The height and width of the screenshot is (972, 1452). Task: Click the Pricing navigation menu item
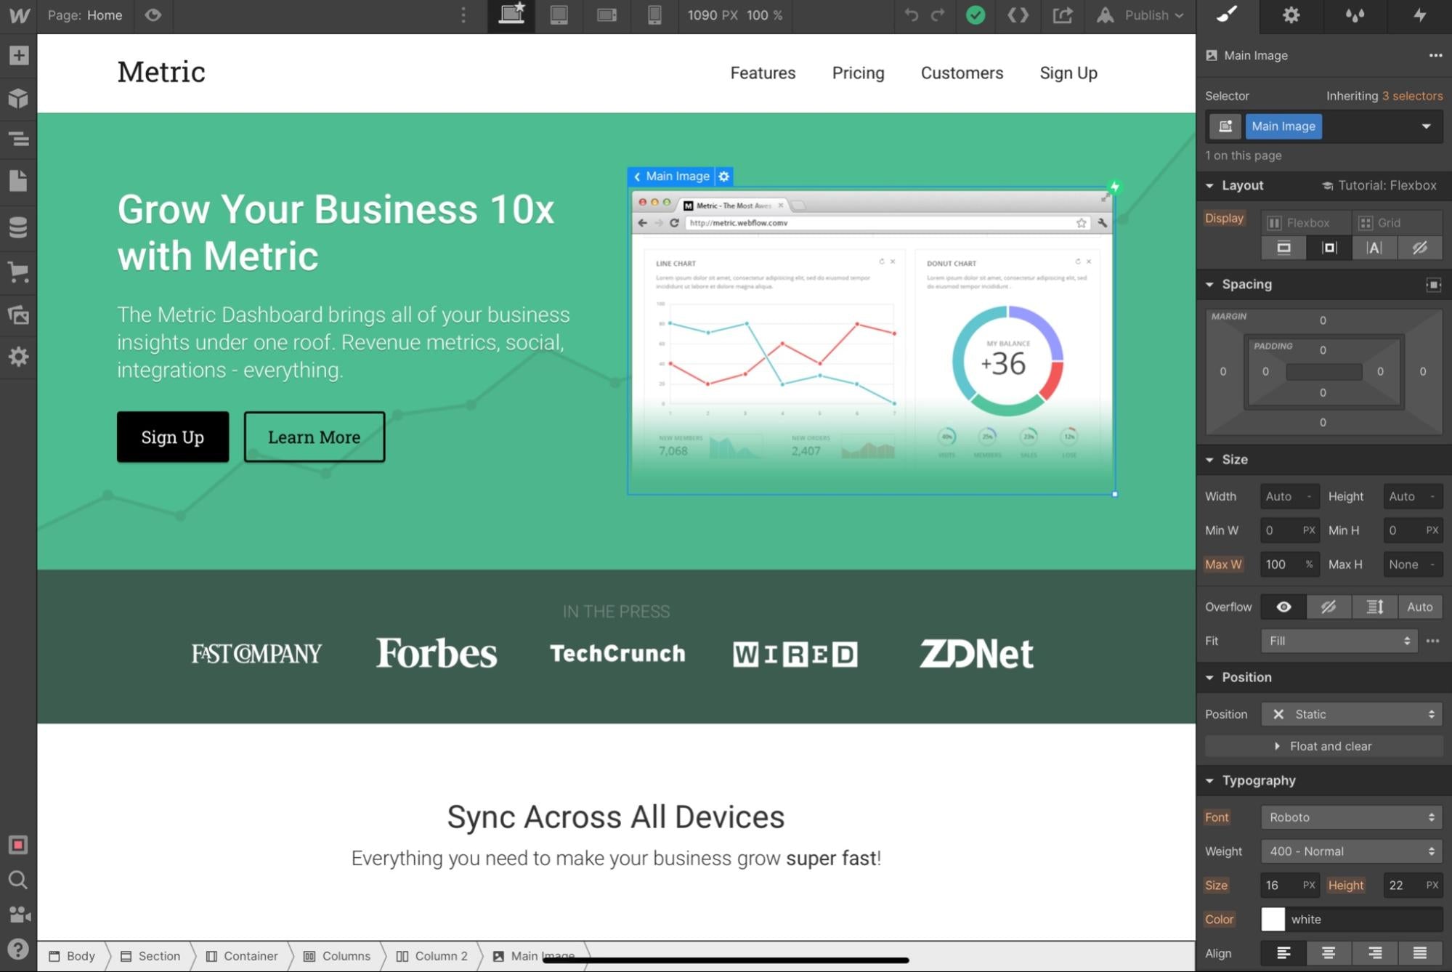pyautogui.click(x=858, y=73)
